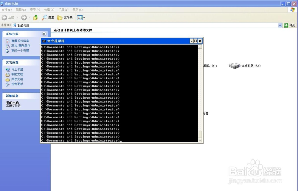This screenshot has width=298, height=191.
Task: Open the Help (帮助) menu
Action: [77, 10]
